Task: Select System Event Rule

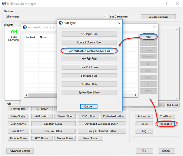Action: point(89,92)
